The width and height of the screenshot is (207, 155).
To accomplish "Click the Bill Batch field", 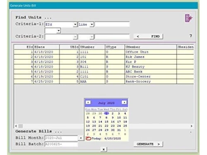I will (61, 144).
